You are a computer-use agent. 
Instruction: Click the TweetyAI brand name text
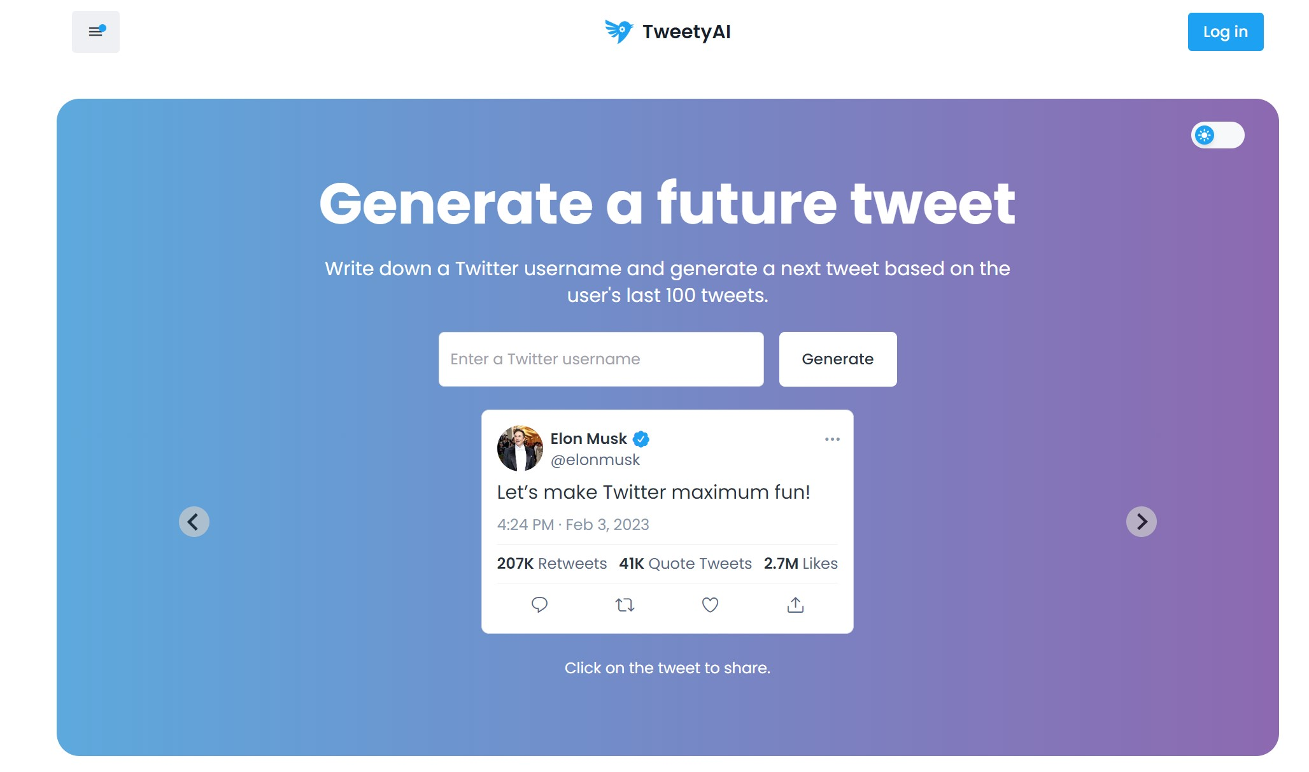pyautogui.click(x=686, y=32)
